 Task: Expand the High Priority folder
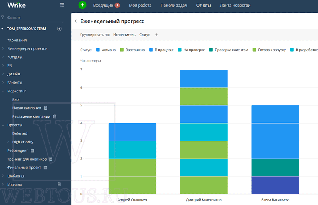[x=8, y=142]
